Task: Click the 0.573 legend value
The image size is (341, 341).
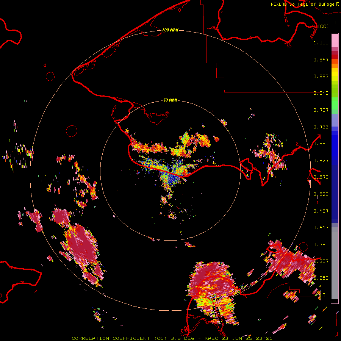Action: pyautogui.click(x=321, y=177)
